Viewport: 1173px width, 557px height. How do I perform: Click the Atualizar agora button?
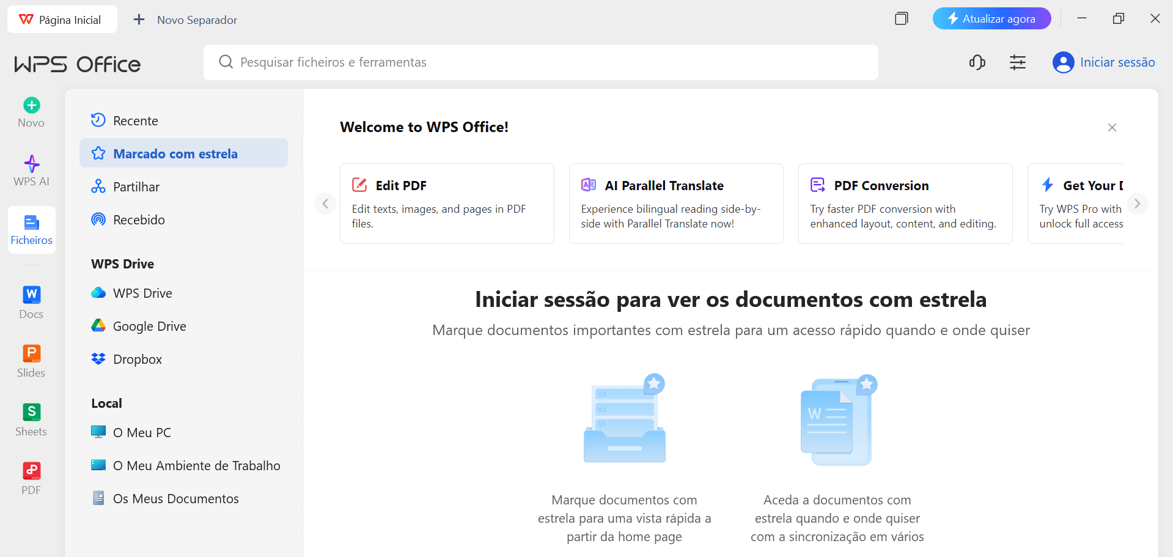[x=991, y=18]
